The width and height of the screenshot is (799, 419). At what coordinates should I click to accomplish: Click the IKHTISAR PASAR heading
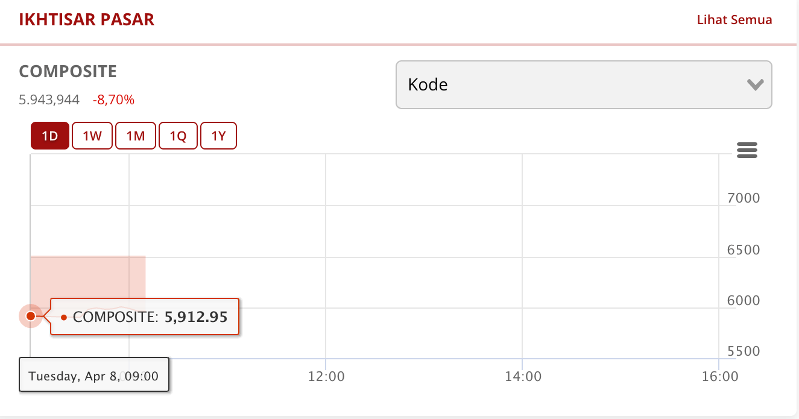(x=87, y=20)
